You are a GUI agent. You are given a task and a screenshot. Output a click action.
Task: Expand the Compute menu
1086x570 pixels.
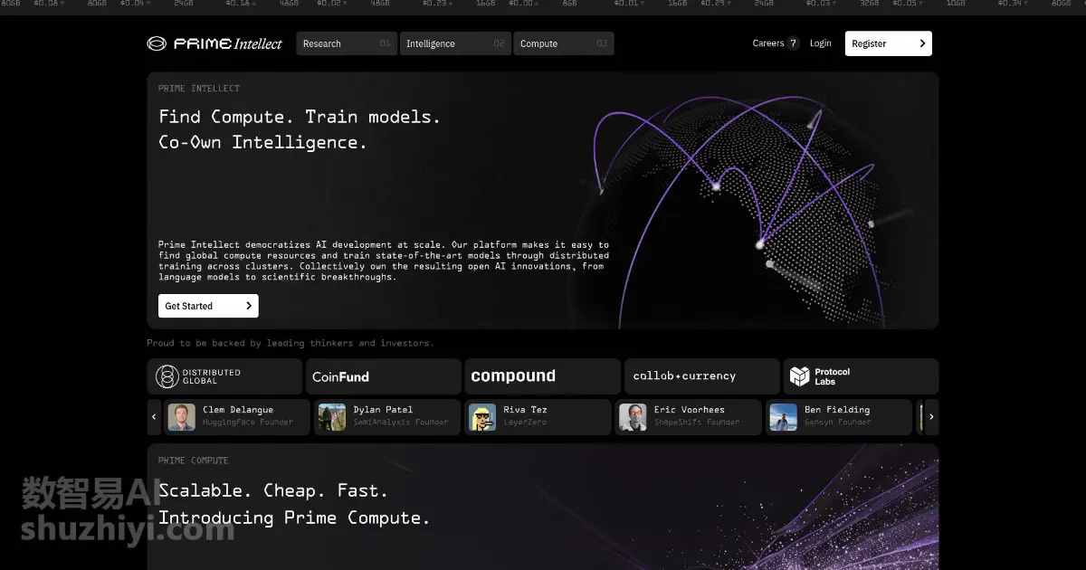coord(563,43)
